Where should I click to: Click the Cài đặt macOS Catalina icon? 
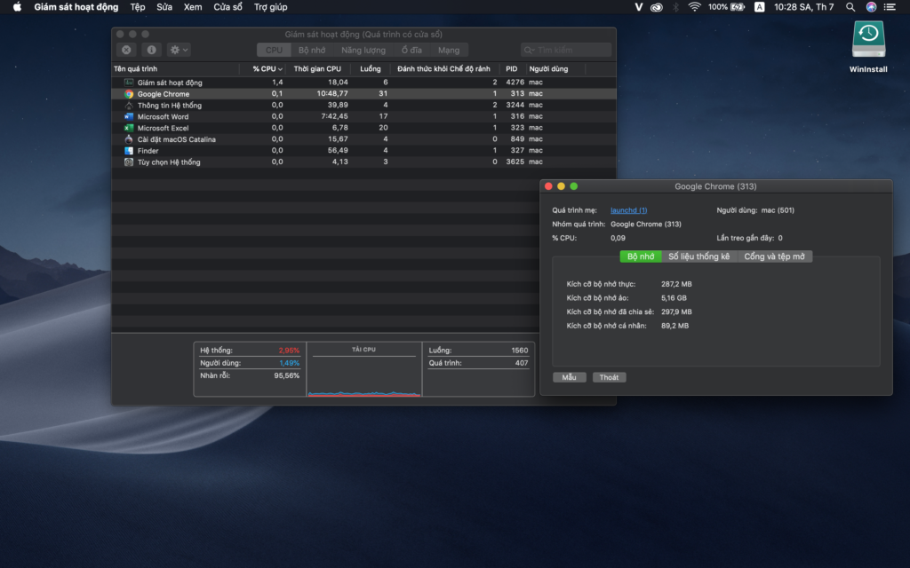[129, 139]
